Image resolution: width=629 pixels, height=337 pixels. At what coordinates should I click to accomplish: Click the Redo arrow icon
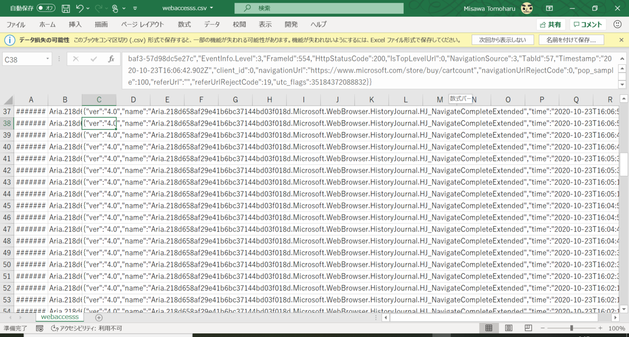(99, 8)
